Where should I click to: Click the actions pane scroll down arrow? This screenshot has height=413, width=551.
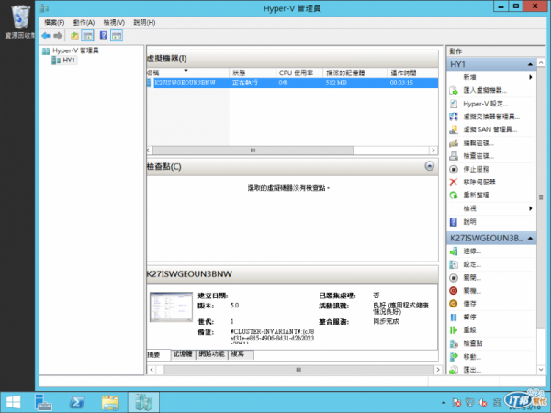pyautogui.click(x=541, y=370)
